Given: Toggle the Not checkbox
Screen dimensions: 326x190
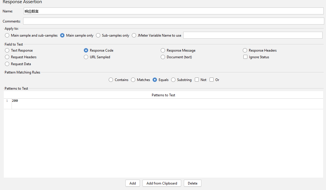Looking at the screenshot, I should pos(197,80).
